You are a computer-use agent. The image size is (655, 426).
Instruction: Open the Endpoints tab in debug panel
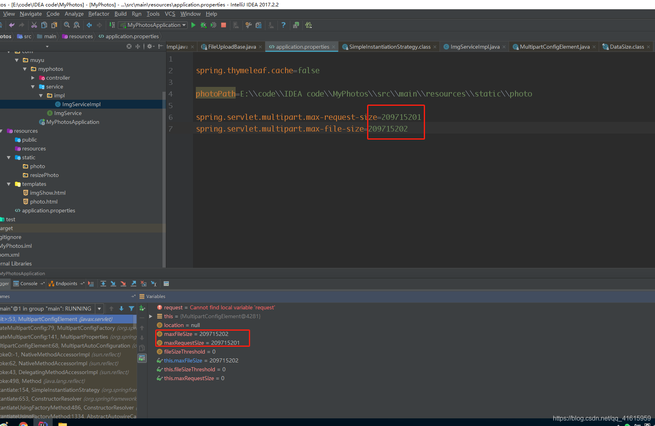click(x=66, y=284)
